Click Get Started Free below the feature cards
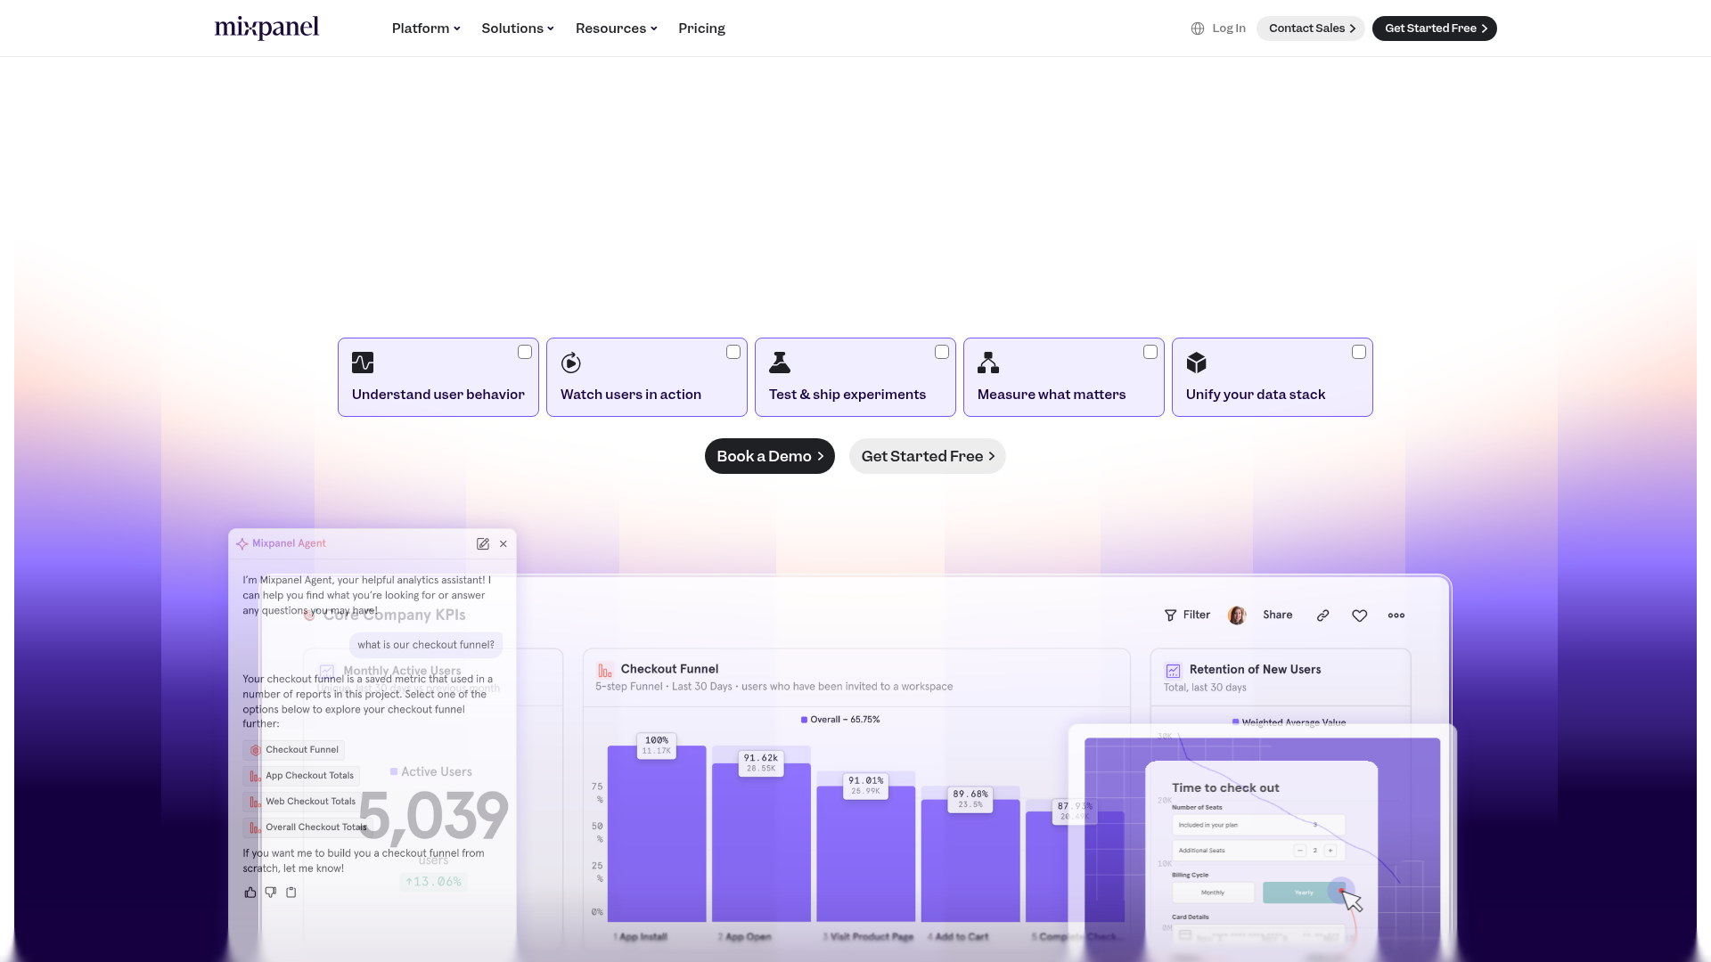The image size is (1711, 962). coord(928,456)
